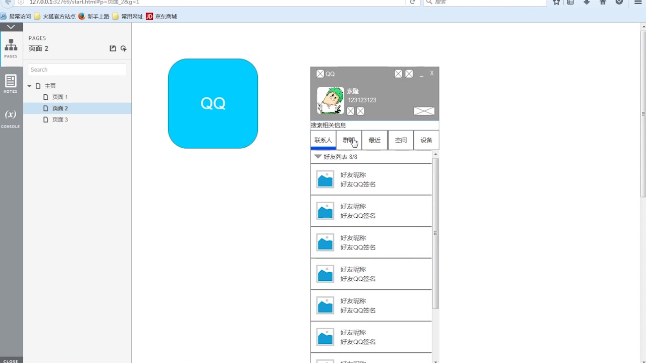Click the first placeholder icon beside minimize

point(398,74)
